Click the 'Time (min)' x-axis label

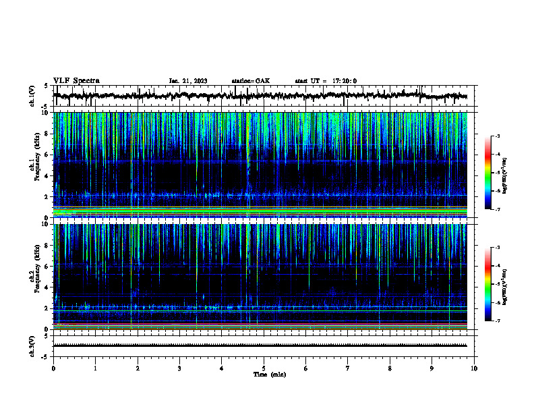(x=270, y=375)
